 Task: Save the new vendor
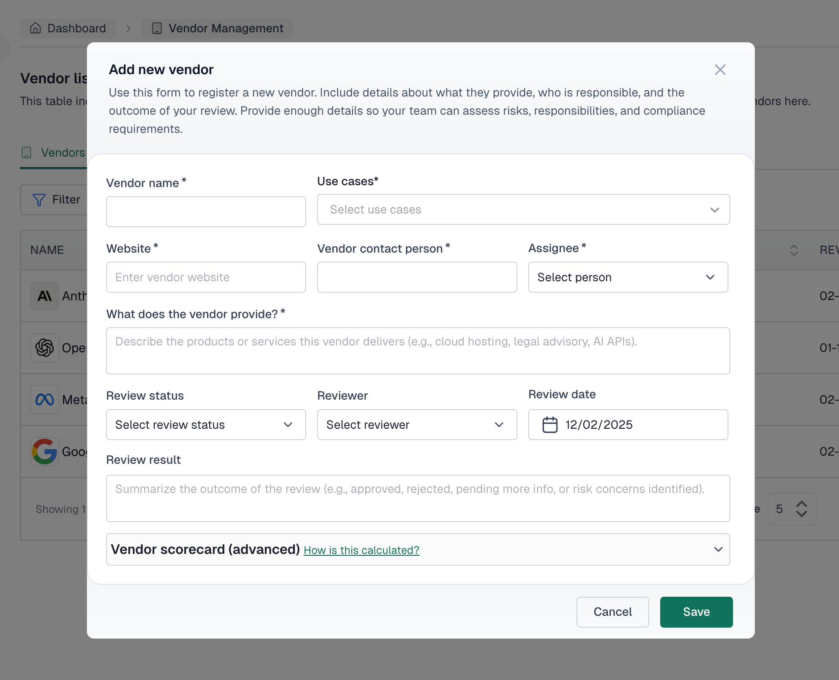point(696,612)
